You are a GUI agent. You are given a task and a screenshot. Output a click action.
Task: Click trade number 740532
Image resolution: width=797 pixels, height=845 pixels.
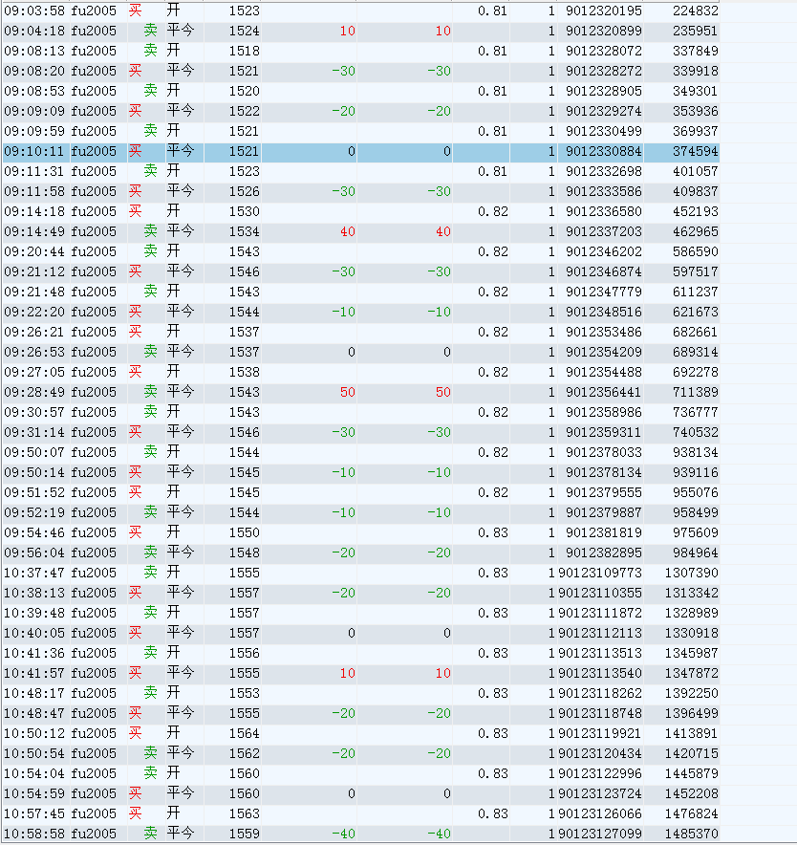[x=695, y=432]
